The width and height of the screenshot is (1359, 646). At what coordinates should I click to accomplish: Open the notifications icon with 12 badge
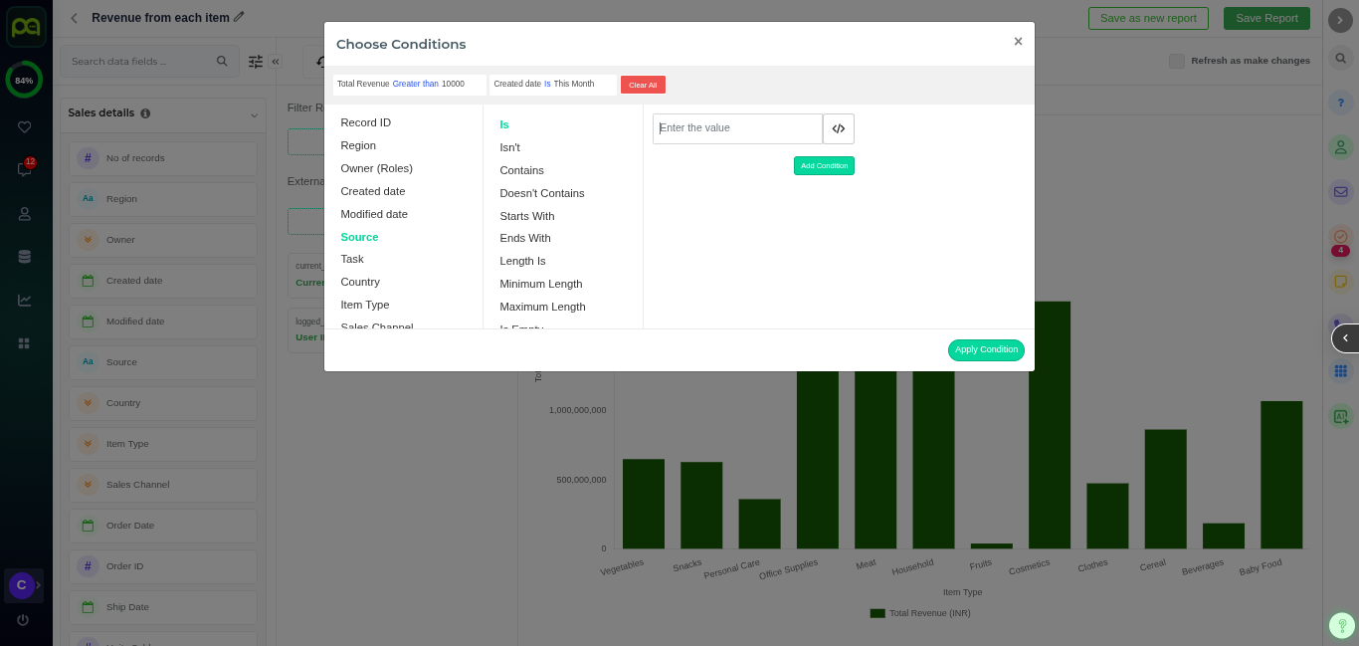click(x=24, y=169)
